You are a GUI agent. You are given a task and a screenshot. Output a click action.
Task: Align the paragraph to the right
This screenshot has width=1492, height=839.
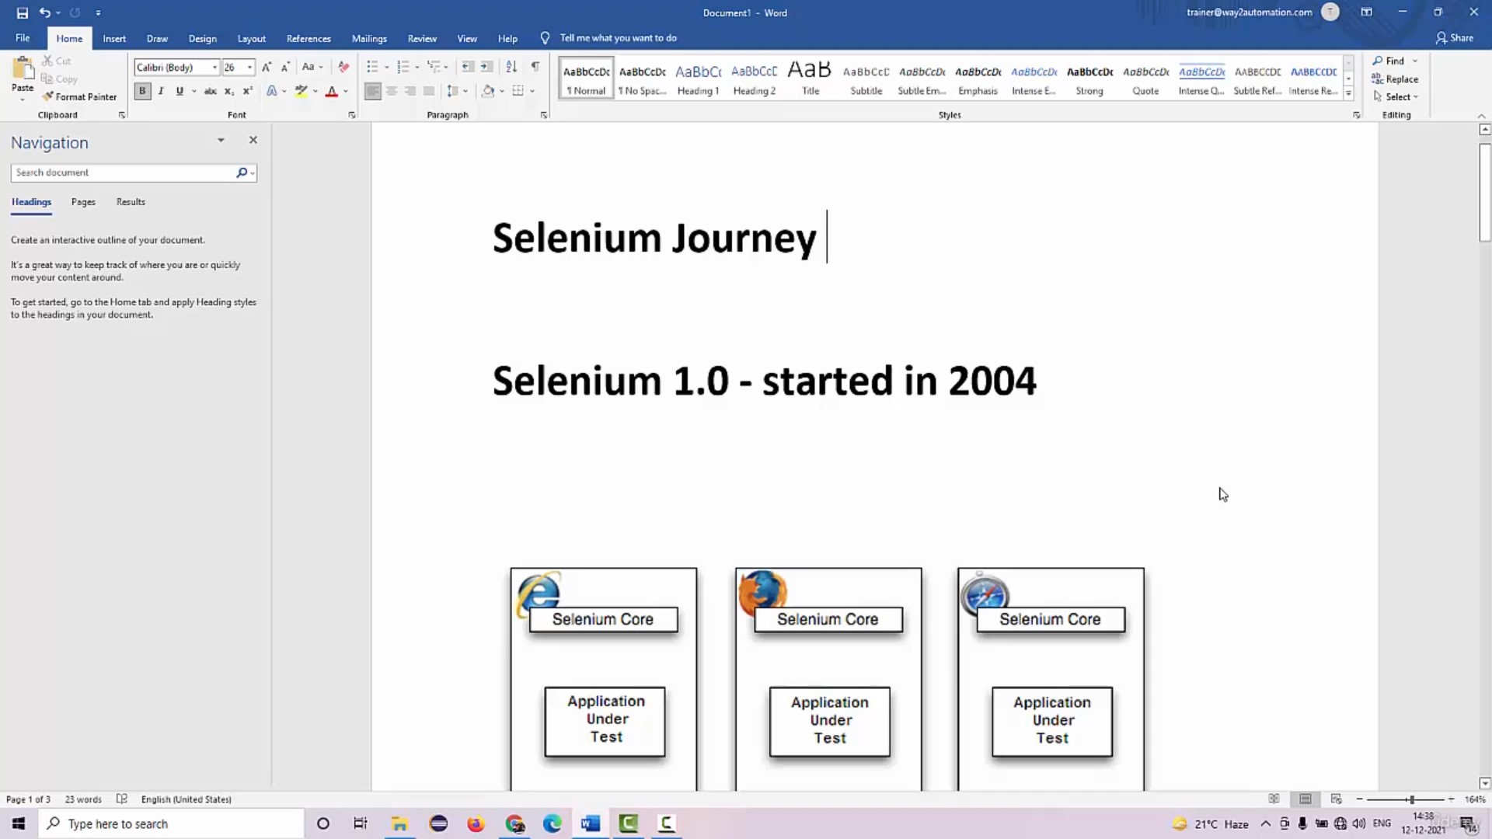point(410,91)
